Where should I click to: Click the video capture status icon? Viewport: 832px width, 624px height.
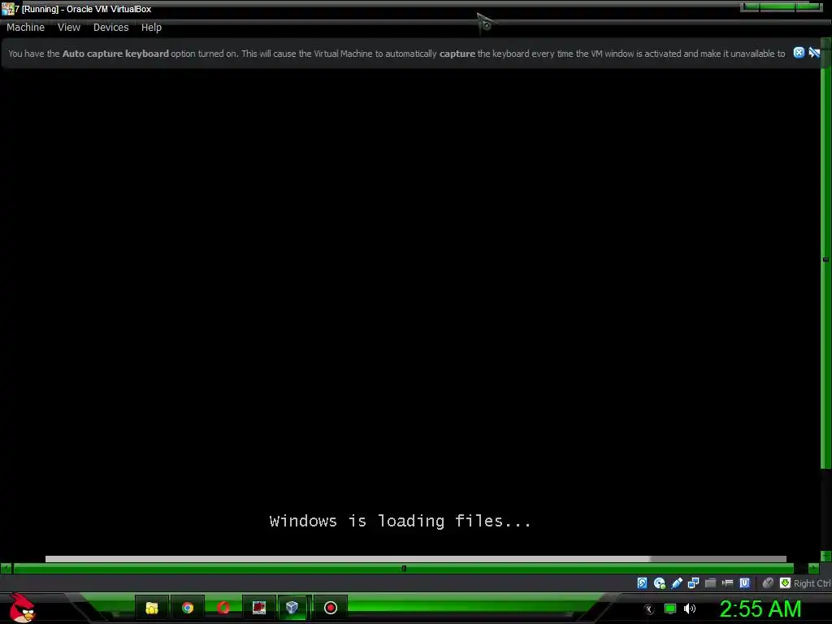(727, 583)
